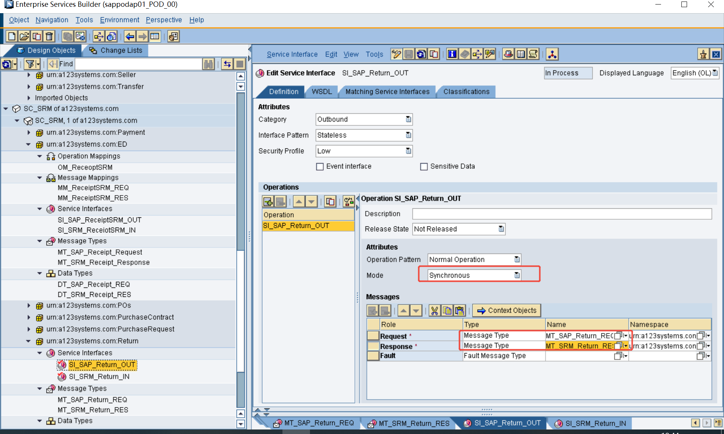Check the Event interface checkbox

[320, 167]
